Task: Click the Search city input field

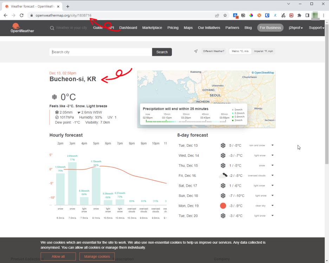Action: pyautogui.click(x=101, y=52)
